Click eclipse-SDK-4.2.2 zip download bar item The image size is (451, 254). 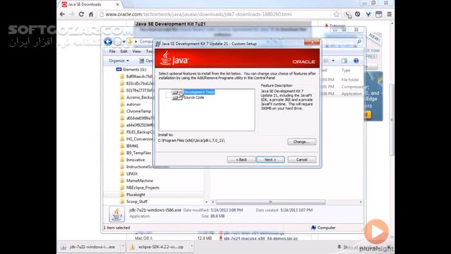pos(158,247)
